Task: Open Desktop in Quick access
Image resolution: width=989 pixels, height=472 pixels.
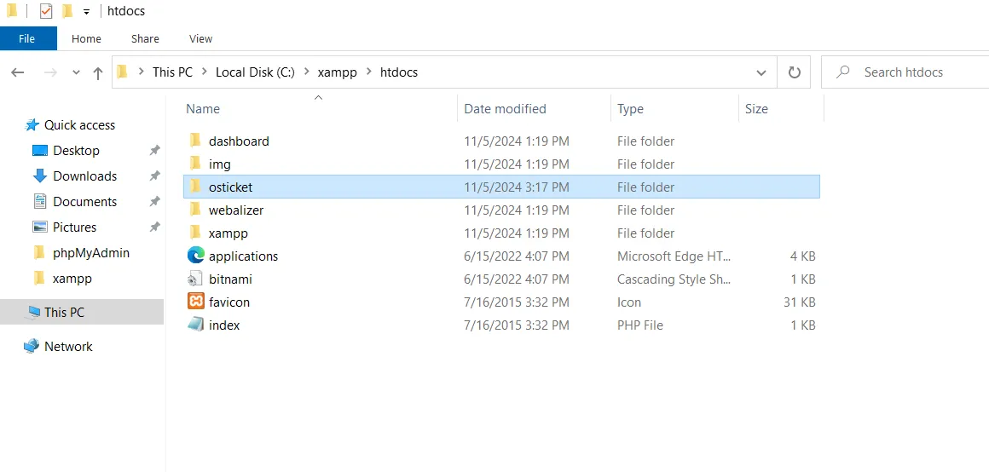Action: (77, 151)
